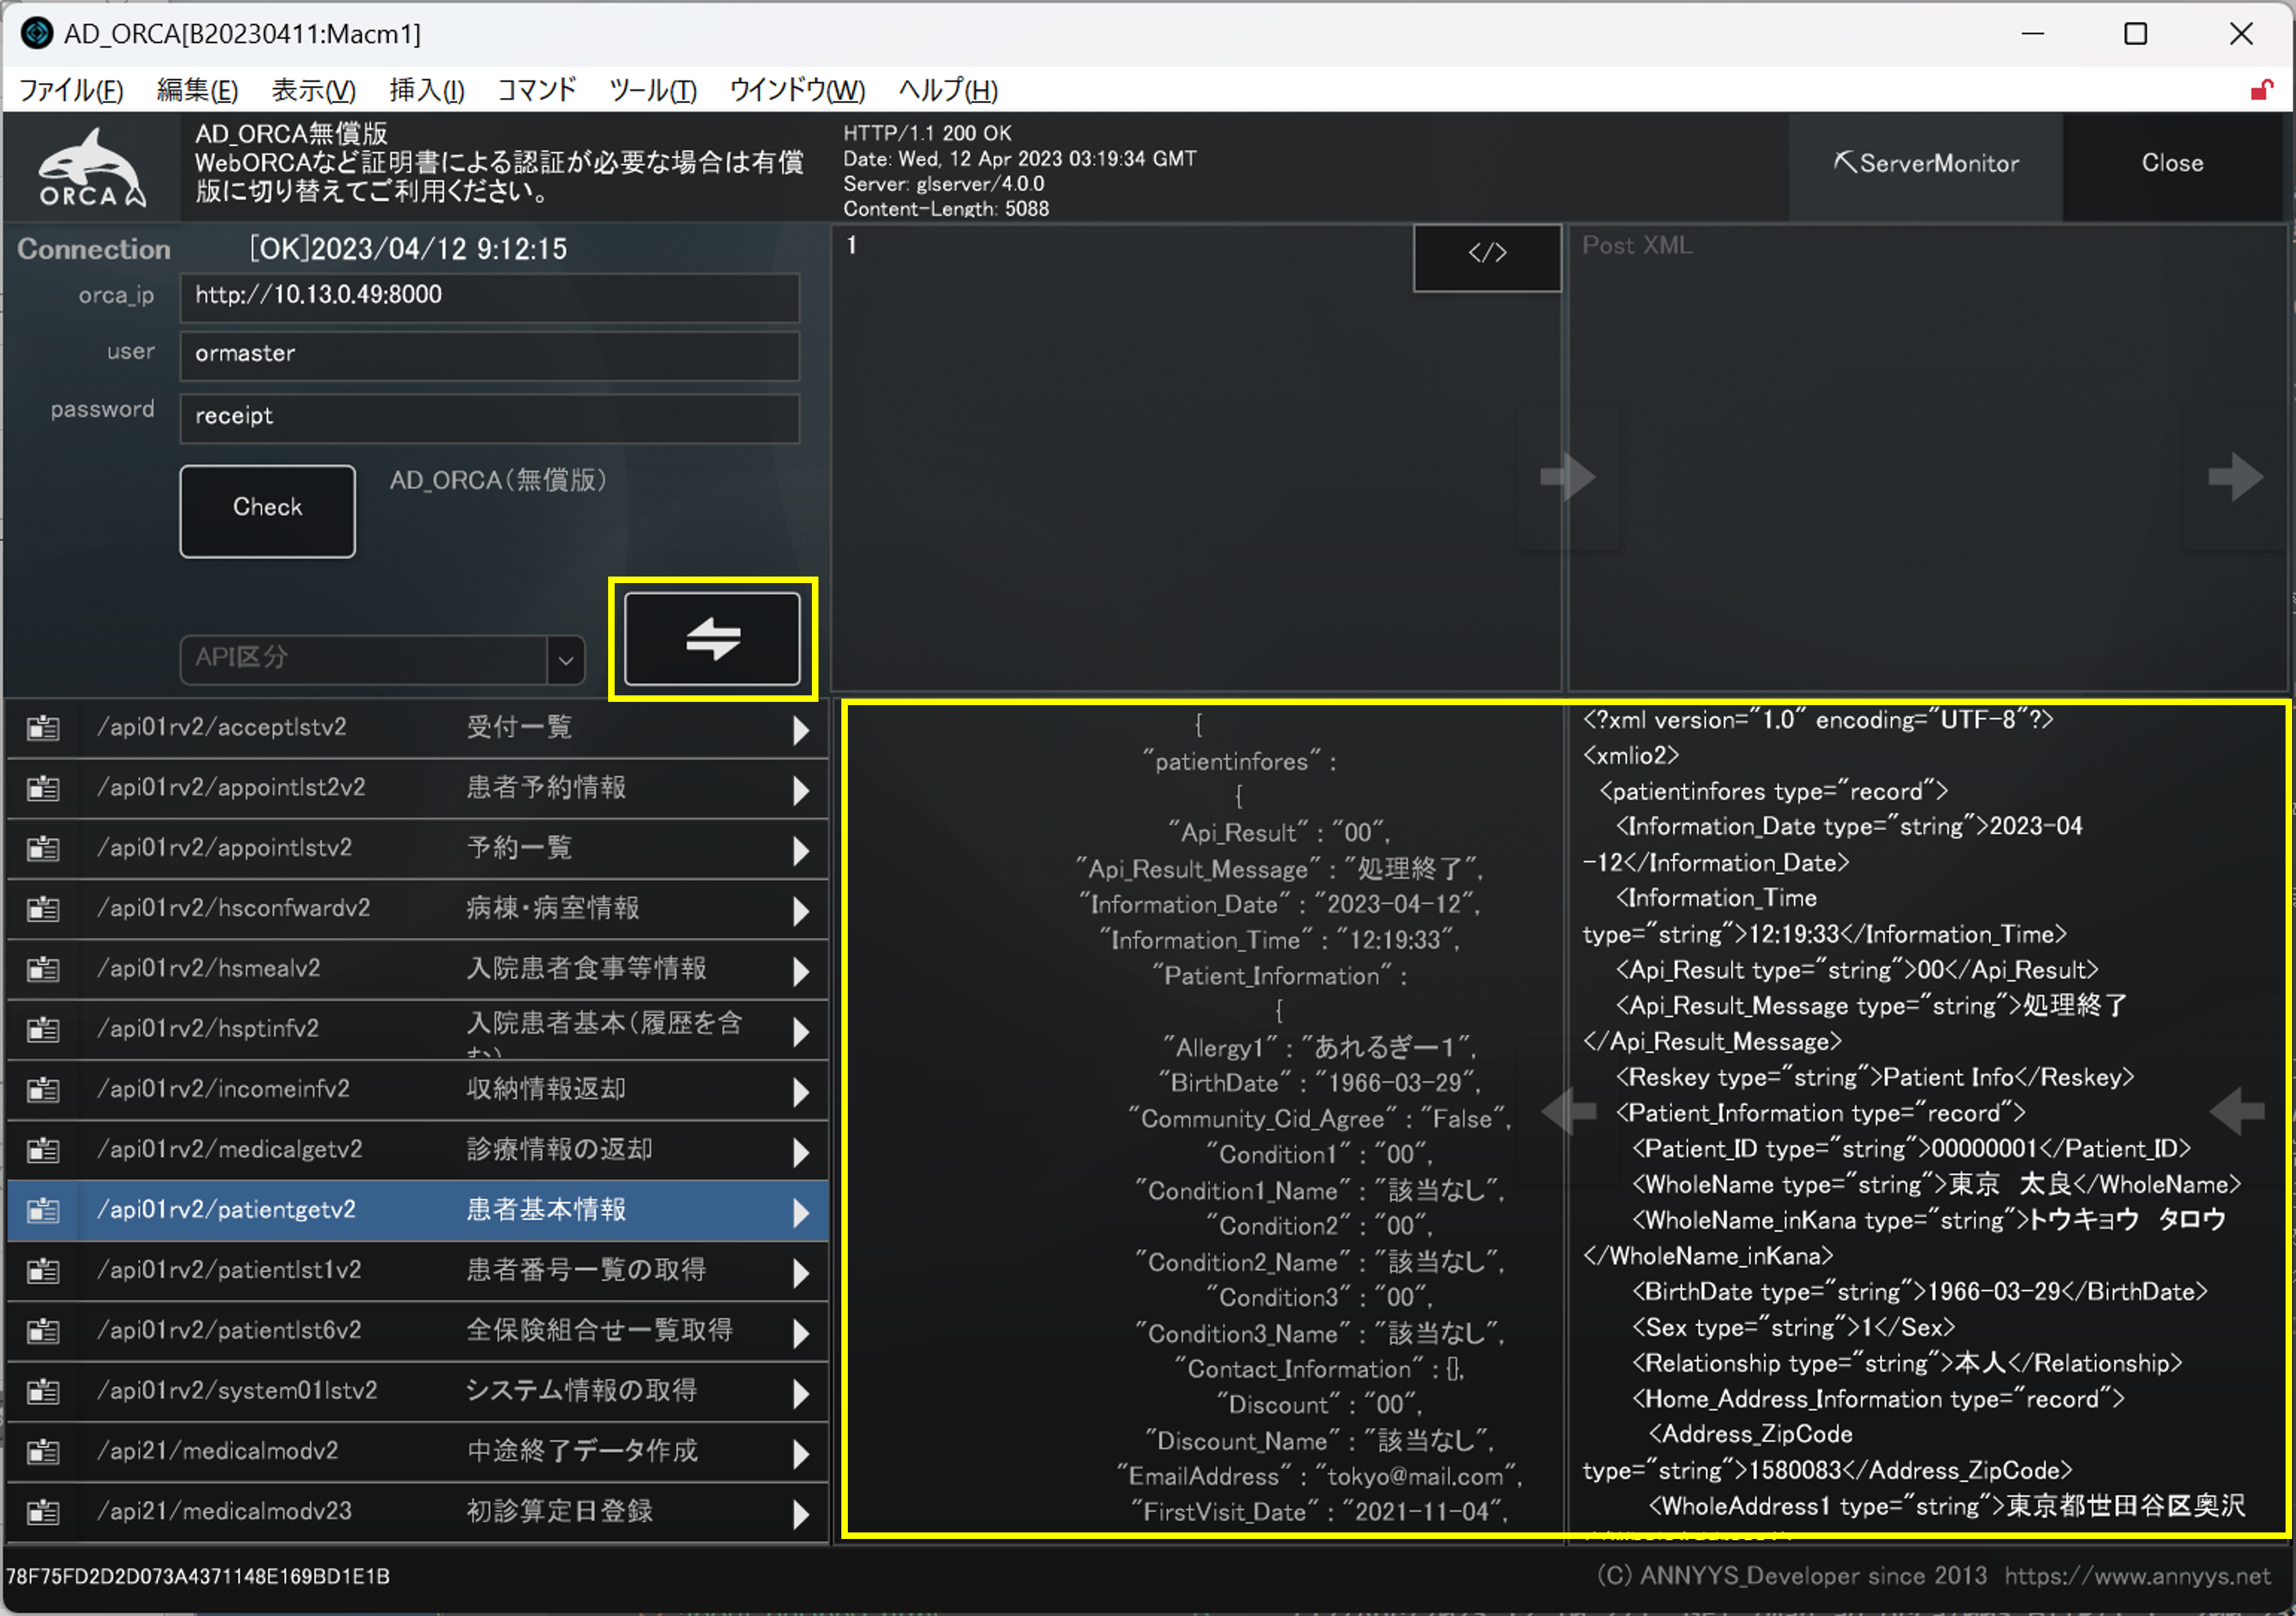Click right arrow between request and Post XML panes
Screen dimensions: 2296x1616
1568,477
